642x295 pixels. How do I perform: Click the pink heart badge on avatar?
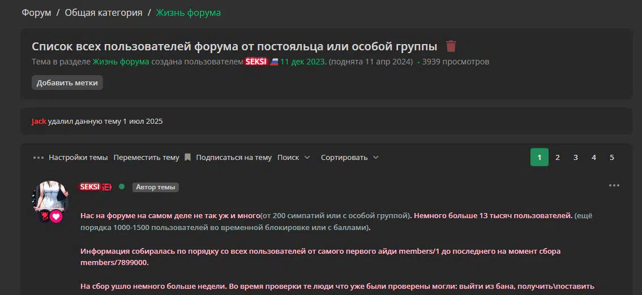[56, 216]
